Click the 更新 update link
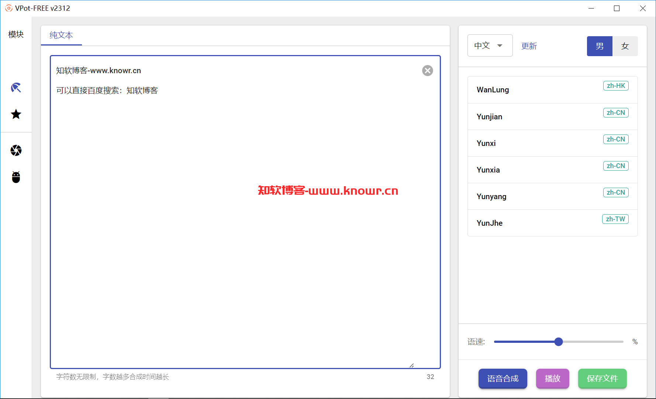656x399 pixels. click(x=529, y=46)
